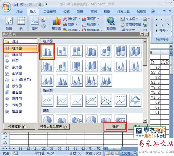The height and width of the screenshot is (156, 174).
Task: Open the 加载项 ribbon tab
Action: click(142, 11)
